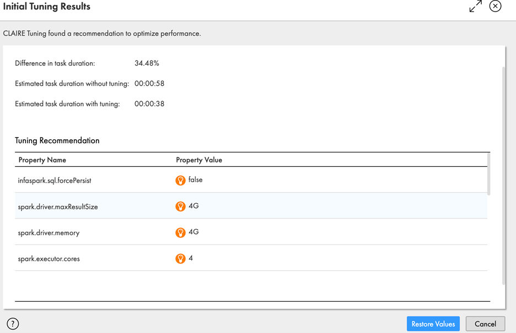Screen dimensions: 516x333
Task: Click the dialog's outer vertical scrollbar
Action: coord(503,176)
